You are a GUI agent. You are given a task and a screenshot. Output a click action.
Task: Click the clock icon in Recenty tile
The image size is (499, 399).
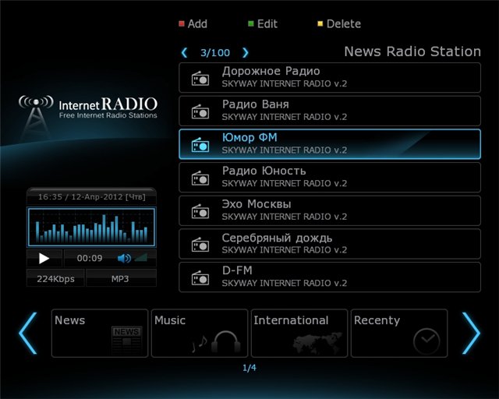coord(426,341)
